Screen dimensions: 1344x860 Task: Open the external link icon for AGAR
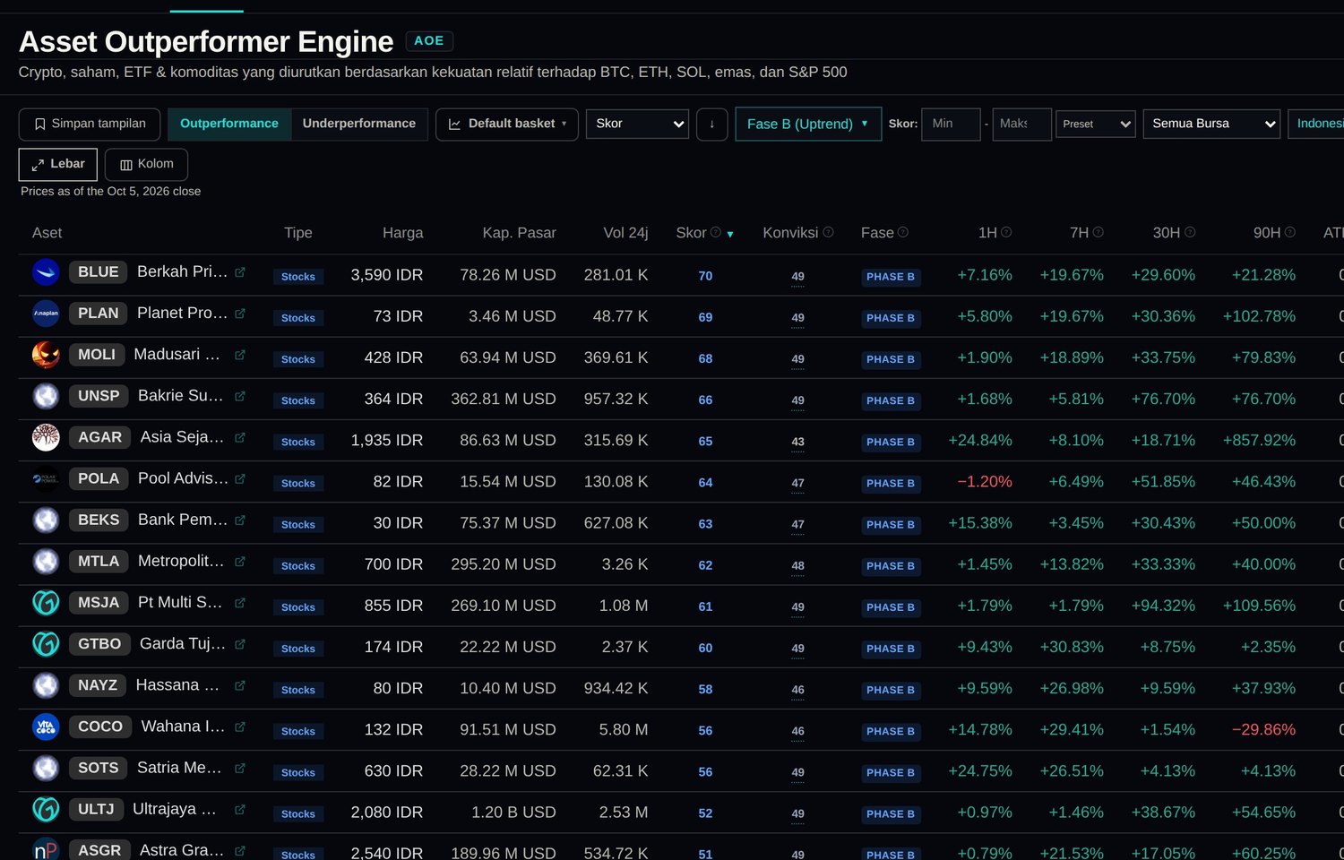click(x=240, y=437)
